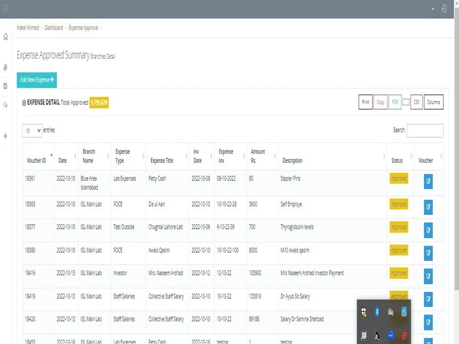Toggle the sidebar with the hamburger icon

tap(6, 8)
